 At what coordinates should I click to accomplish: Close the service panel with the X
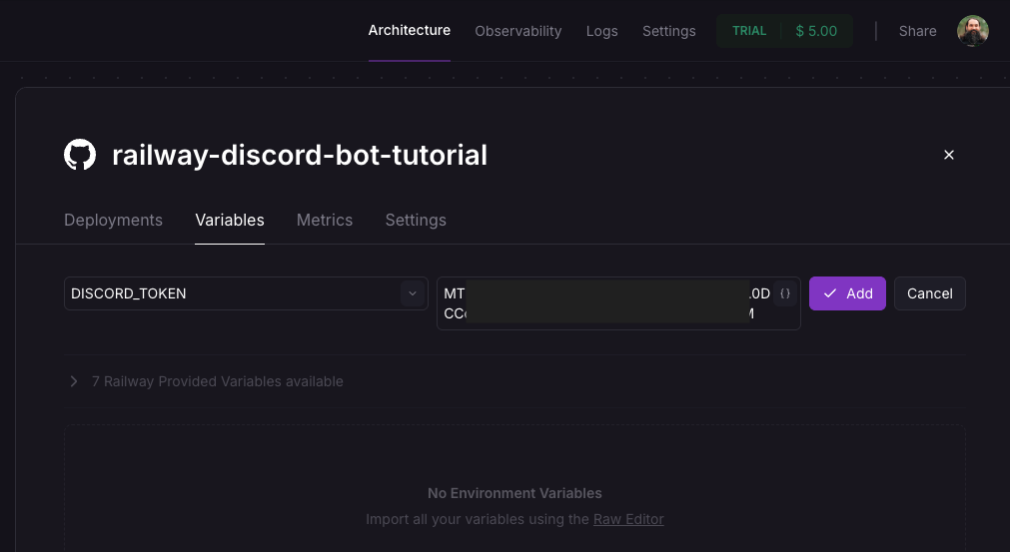[949, 155]
